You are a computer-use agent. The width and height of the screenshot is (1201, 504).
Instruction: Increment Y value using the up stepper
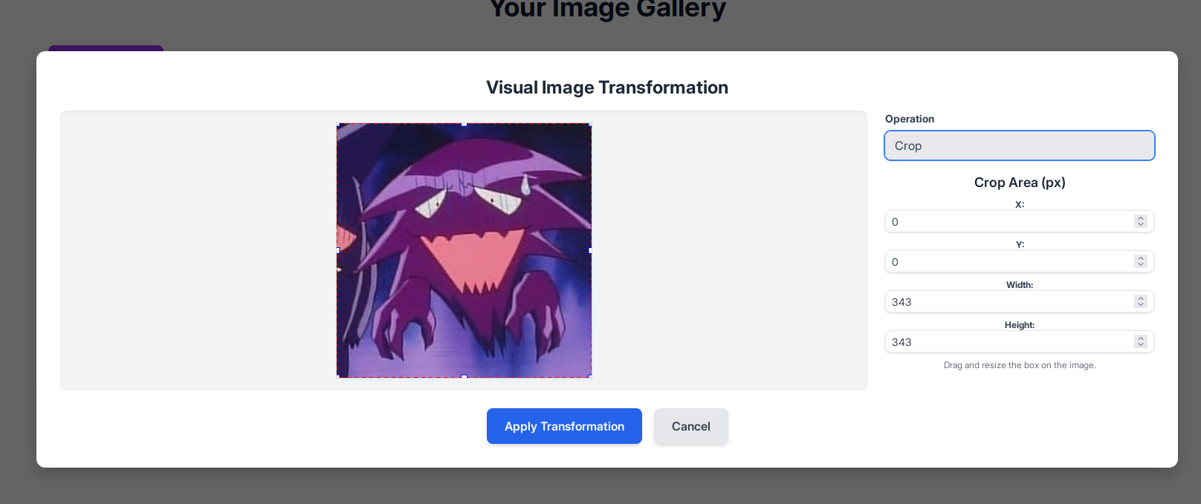(1141, 258)
